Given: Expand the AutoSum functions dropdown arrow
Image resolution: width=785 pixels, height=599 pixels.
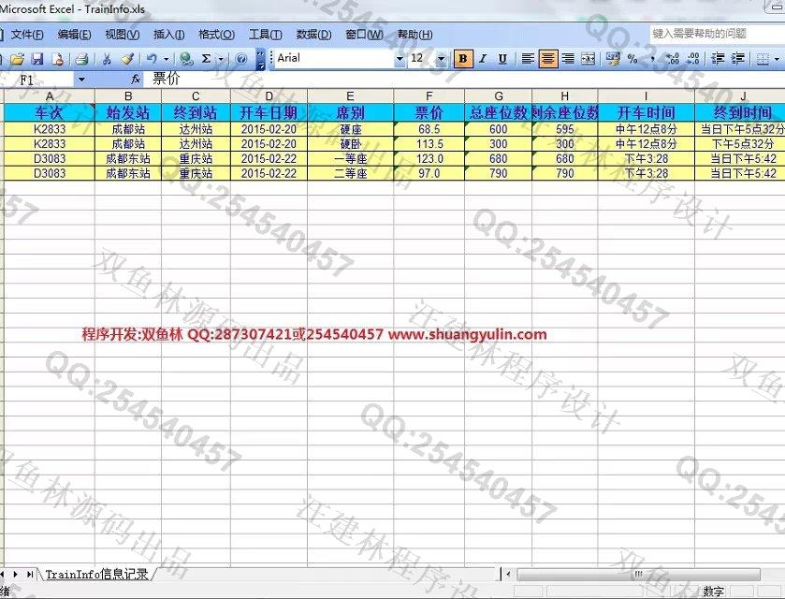Looking at the screenshot, I should [220, 59].
